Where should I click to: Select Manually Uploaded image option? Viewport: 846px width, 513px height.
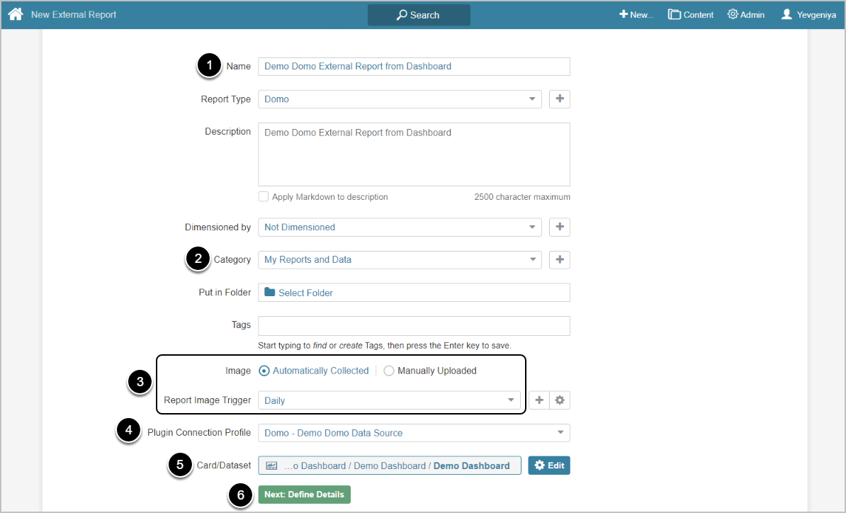point(388,371)
